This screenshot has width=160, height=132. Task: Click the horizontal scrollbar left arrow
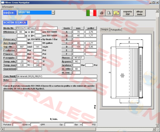click(x=3, y=129)
